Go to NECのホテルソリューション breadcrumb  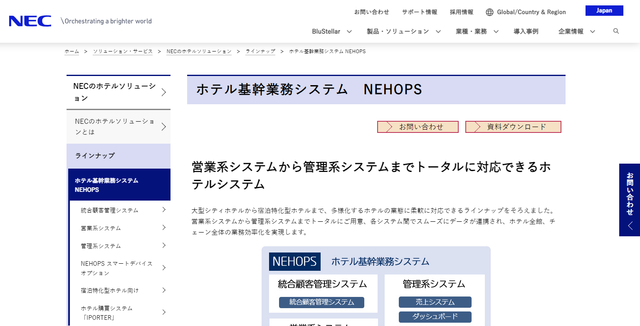pos(199,51)
